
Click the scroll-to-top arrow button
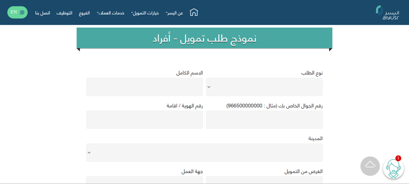point(370,166)
